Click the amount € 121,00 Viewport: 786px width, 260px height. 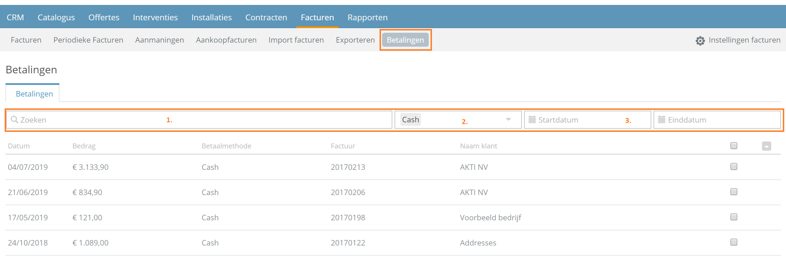click(87, 218)
